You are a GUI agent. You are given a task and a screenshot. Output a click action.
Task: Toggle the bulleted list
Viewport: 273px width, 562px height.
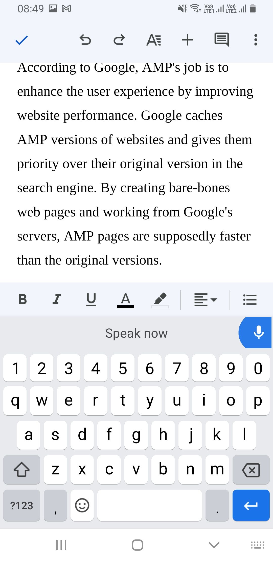point(250,300)
